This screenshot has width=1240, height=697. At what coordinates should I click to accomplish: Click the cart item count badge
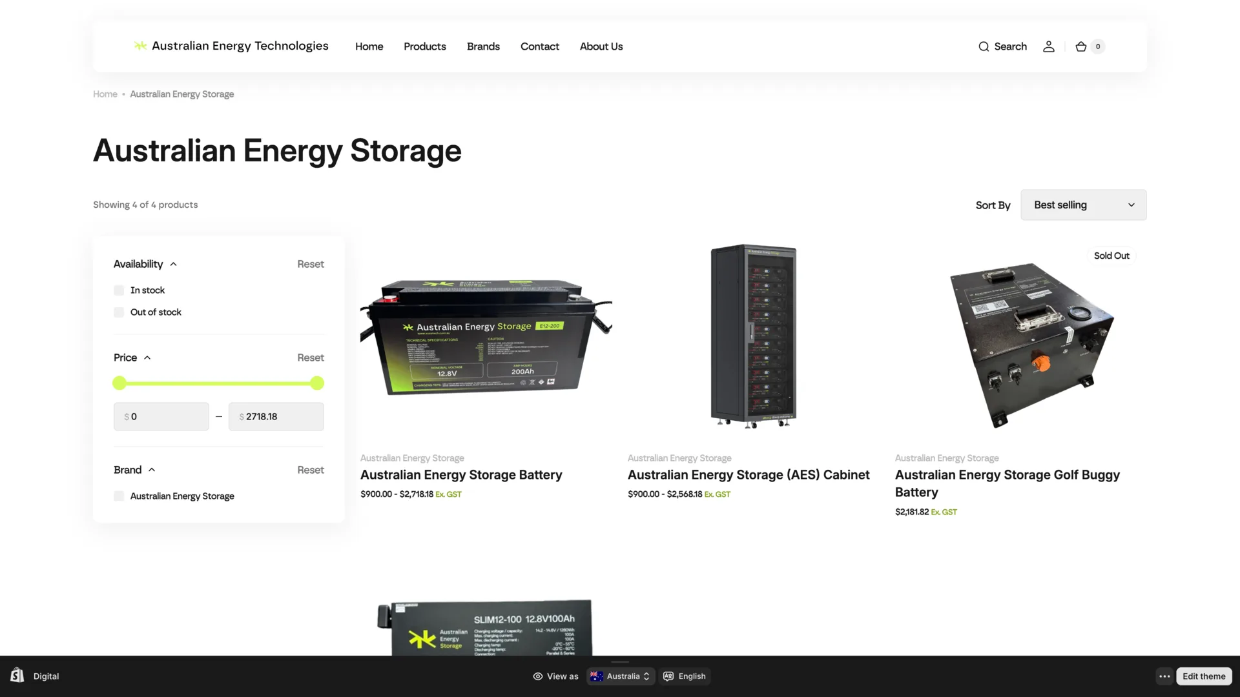[x=1098, y=46]
